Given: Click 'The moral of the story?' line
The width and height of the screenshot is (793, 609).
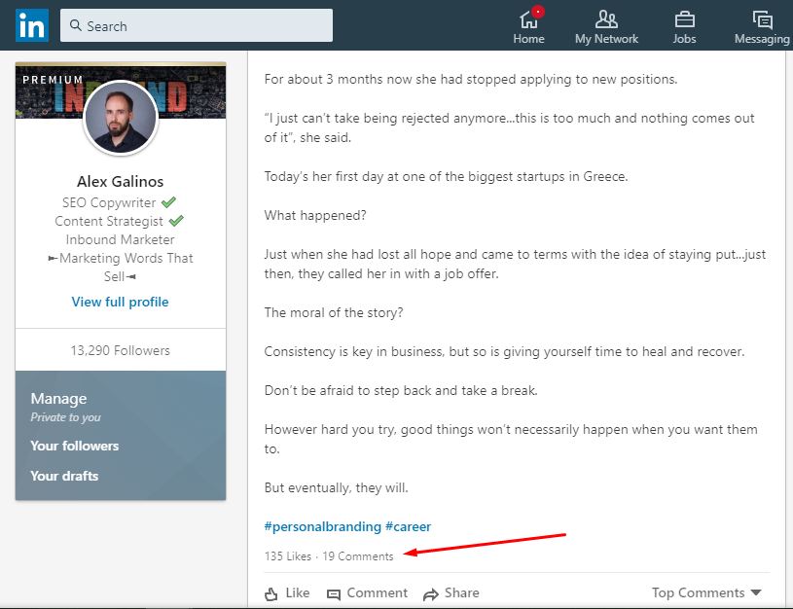Looking at the screenshot, I should tap(334, 312).
